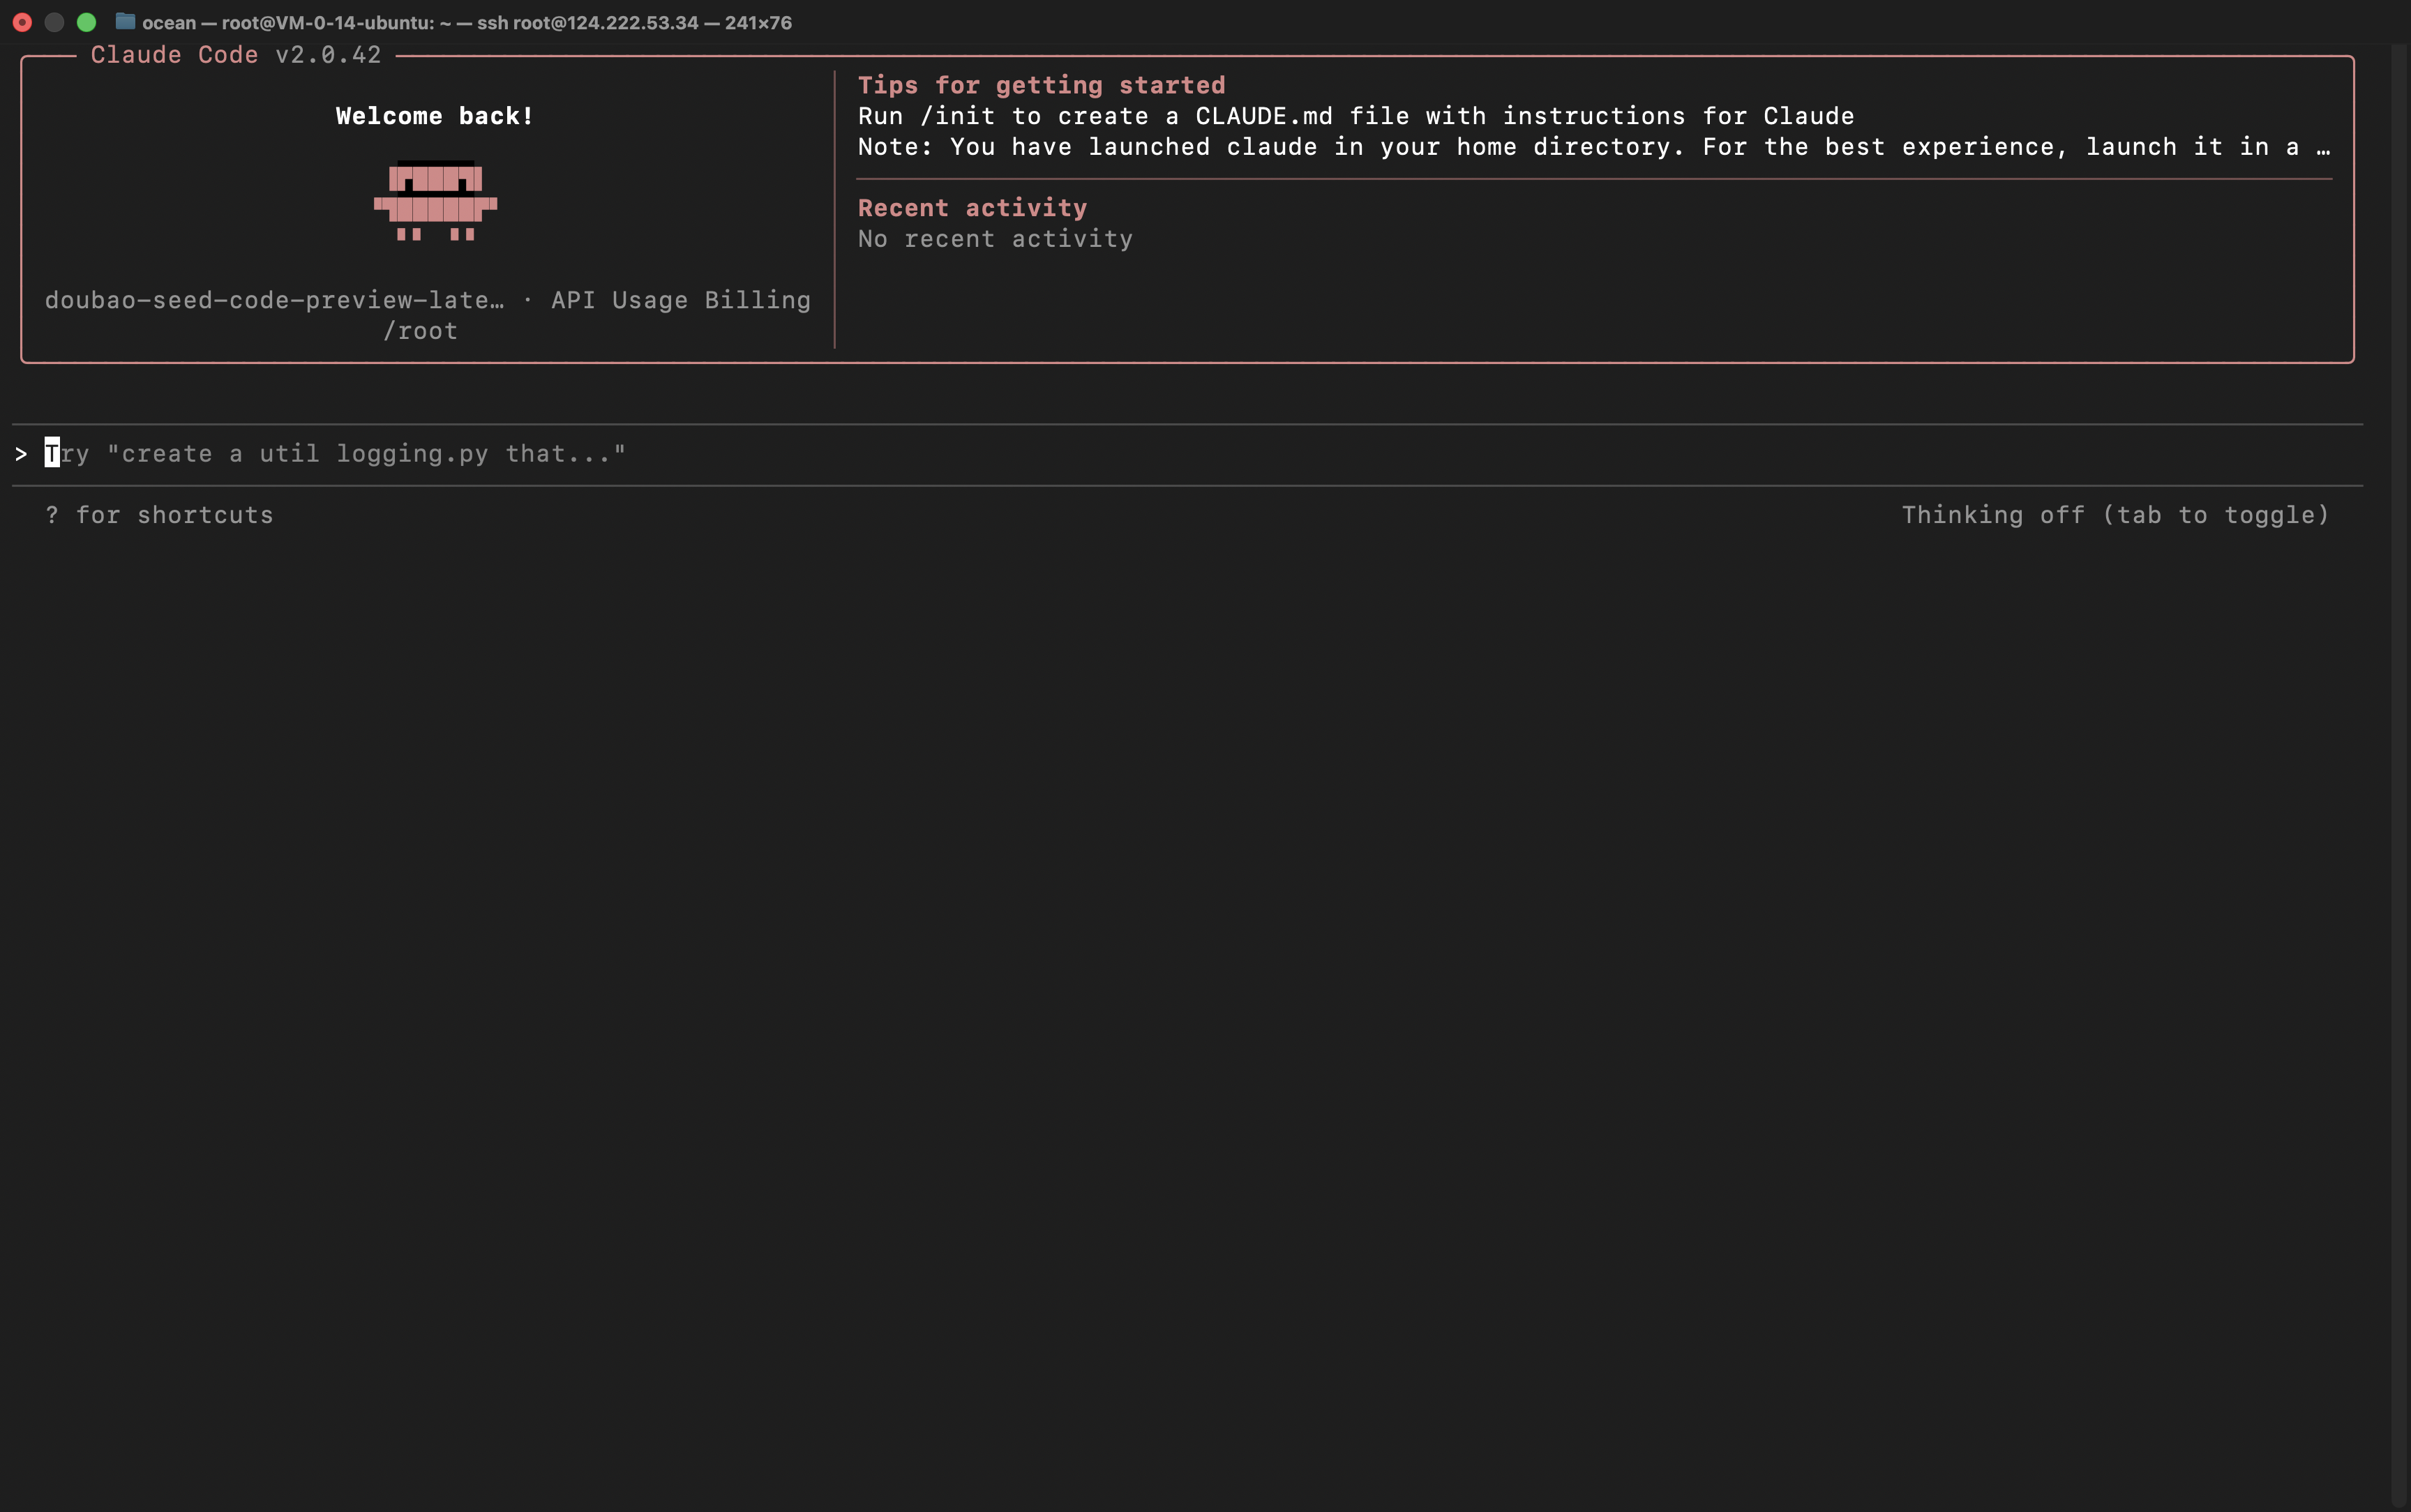Click the terminal vertical scrollbar
This screenshot has height=1512, width=2411.
(2400, 775)
